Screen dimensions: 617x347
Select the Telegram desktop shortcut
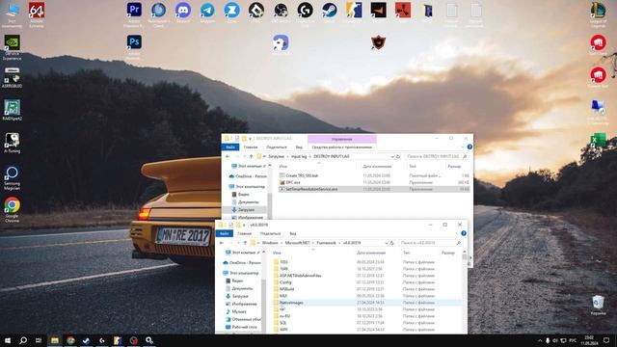point(207,13)
